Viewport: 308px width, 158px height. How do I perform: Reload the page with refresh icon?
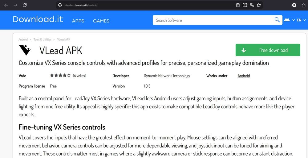[x=25, y=5]
